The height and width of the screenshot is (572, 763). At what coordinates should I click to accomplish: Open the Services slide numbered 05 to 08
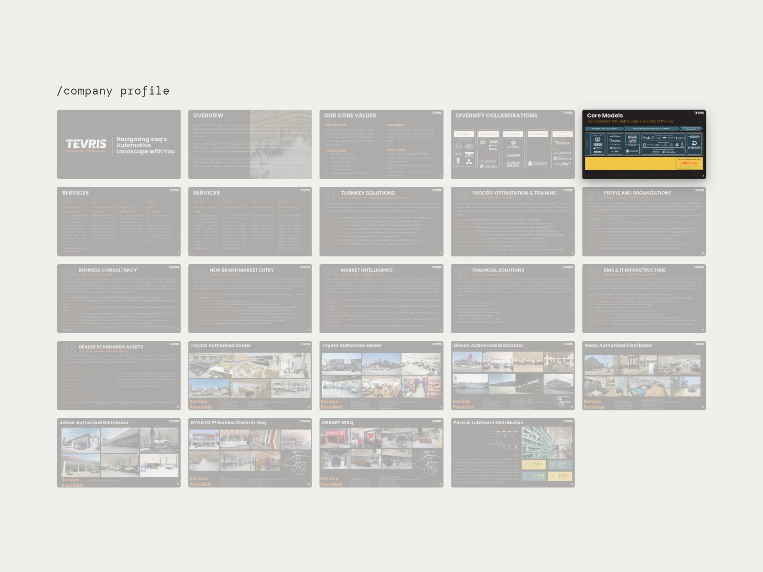[x=250, y=222]
